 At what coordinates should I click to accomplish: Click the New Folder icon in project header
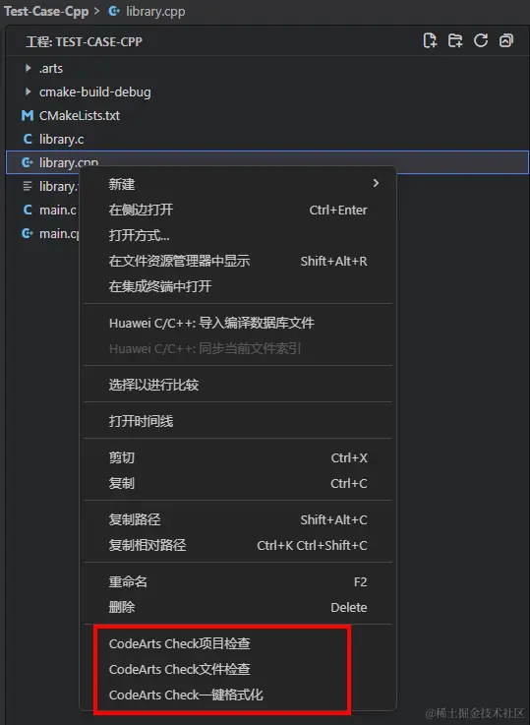click(x=455, y=40)
